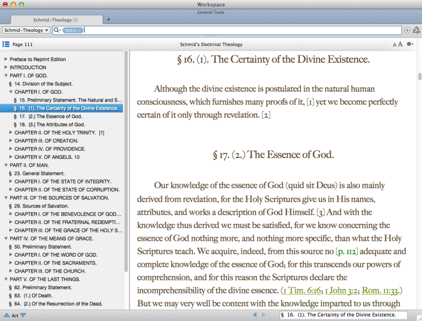The image size is (422, 321).
Task: Click the parallel resources icon beside the plus
Action: [x=416, y=30]
